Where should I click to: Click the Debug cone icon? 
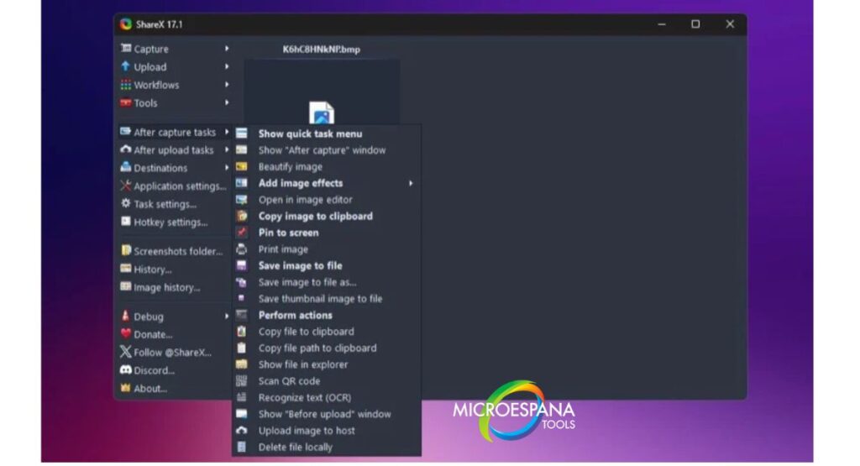click(x=126, y=316)
